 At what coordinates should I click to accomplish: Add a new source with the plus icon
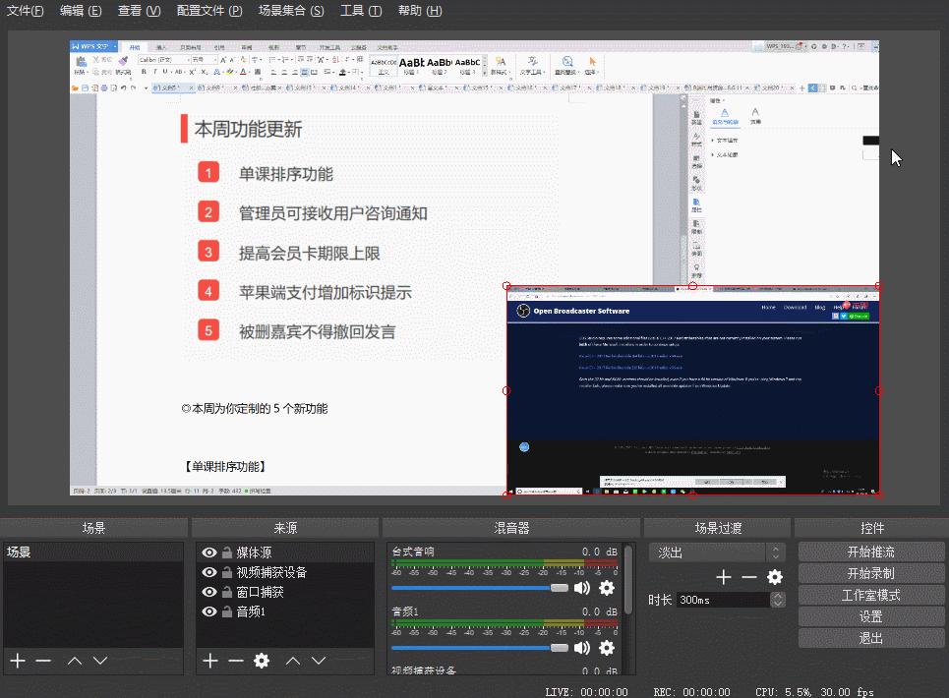209,661
